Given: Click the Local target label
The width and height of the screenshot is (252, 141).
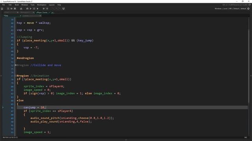Looking at the screenshot, I should click(x=225, y=9).
